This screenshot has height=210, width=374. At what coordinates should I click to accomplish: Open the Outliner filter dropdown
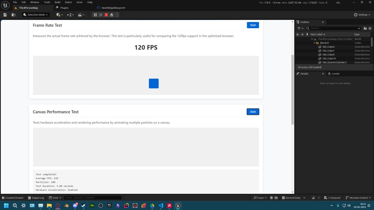coord(300,28)
